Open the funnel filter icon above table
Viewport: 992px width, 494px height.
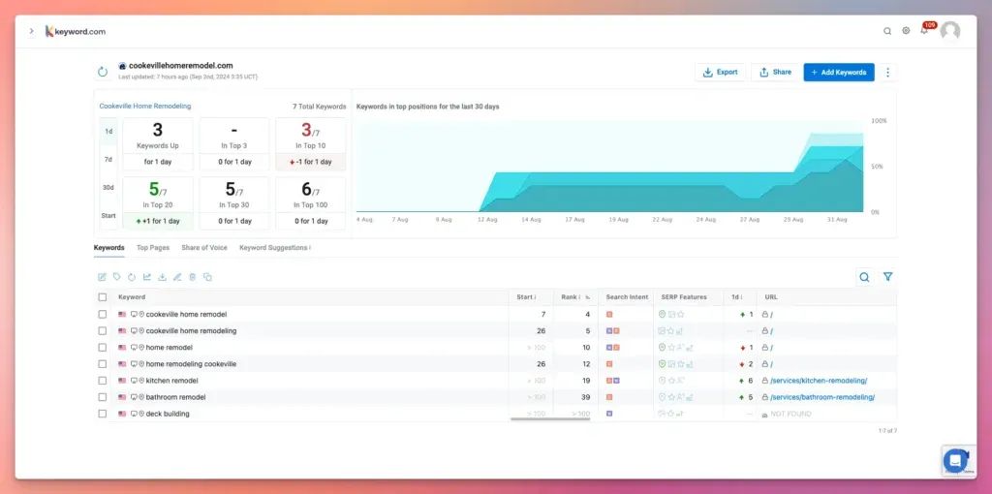[x=887, y=277]
